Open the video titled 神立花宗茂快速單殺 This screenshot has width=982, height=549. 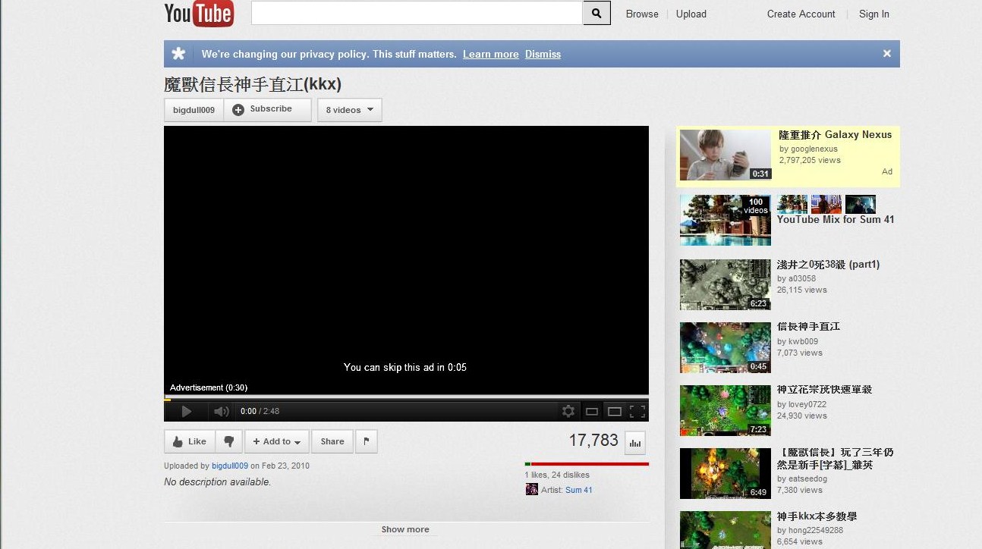click(825, 390)
